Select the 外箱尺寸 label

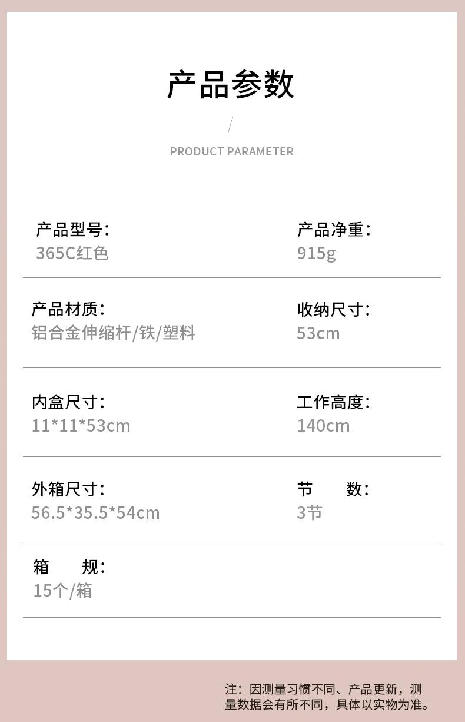68,489
